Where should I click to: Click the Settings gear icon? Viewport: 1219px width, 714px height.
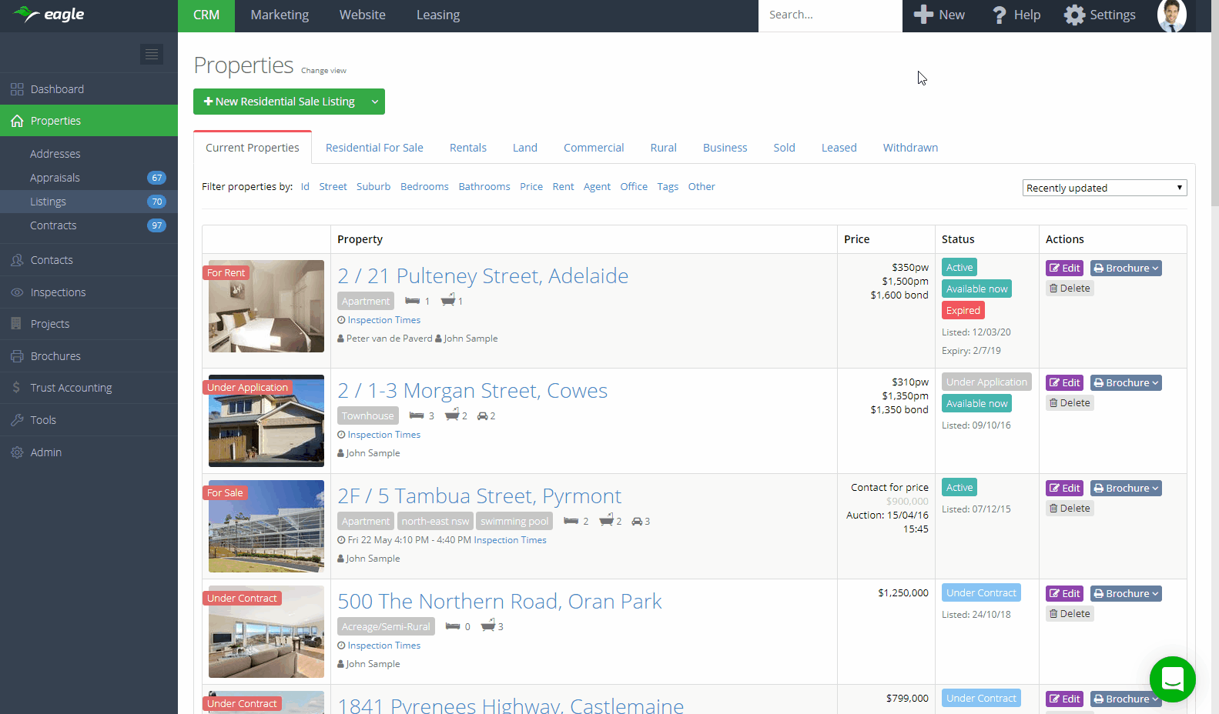tap(1075, 15)
